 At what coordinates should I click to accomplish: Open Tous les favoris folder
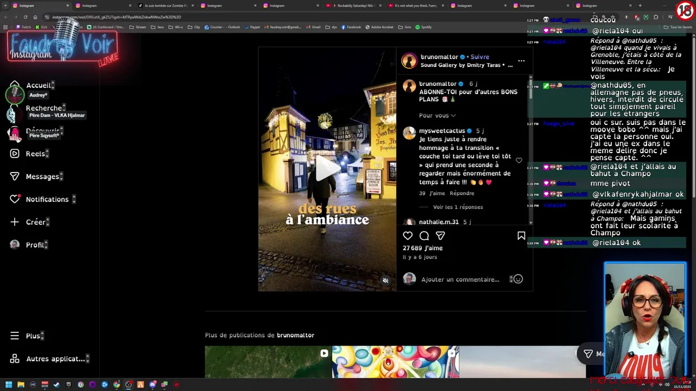pos(679,27)
